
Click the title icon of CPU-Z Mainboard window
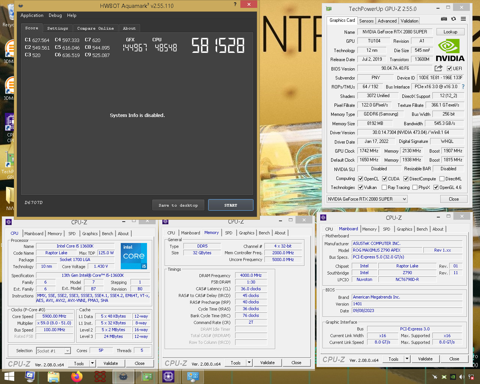tap(323, 217)
